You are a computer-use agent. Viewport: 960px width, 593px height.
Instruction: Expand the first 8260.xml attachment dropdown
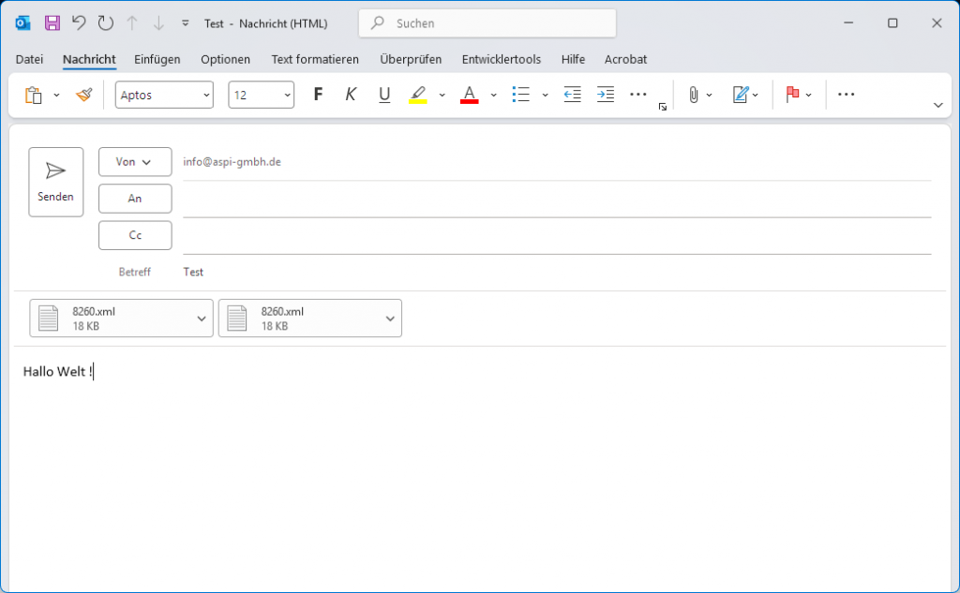(201, 319)
